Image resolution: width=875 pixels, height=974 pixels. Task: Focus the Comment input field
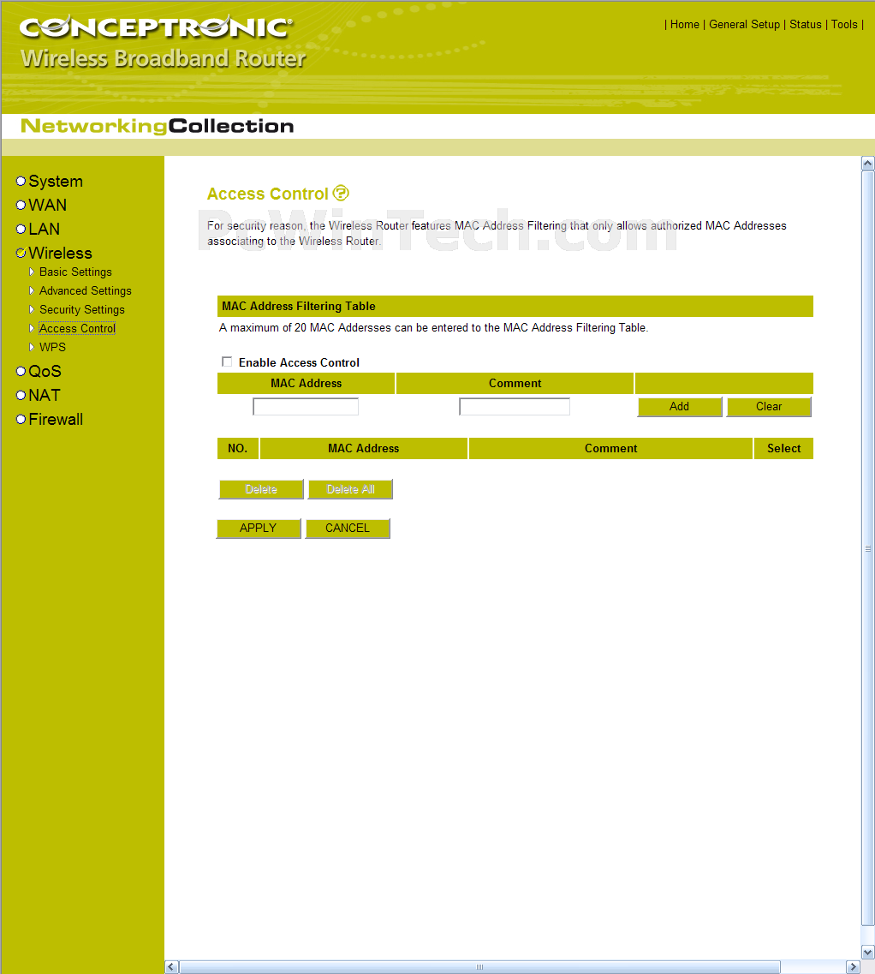(x=515, y=406)
